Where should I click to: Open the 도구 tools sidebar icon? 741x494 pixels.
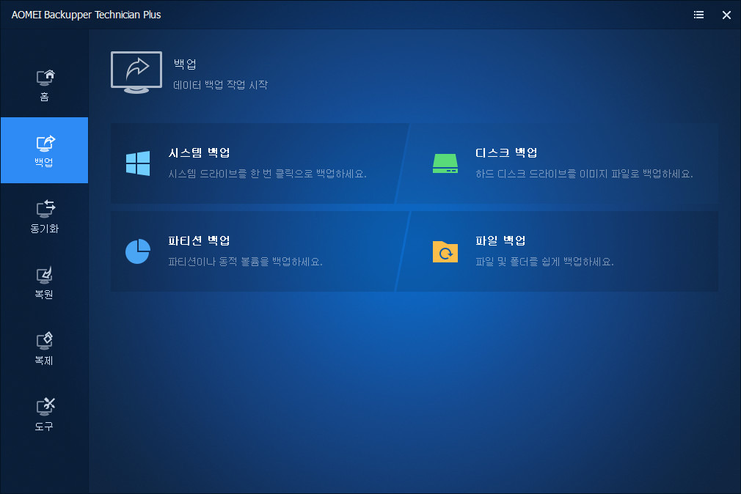coord(45,407)
